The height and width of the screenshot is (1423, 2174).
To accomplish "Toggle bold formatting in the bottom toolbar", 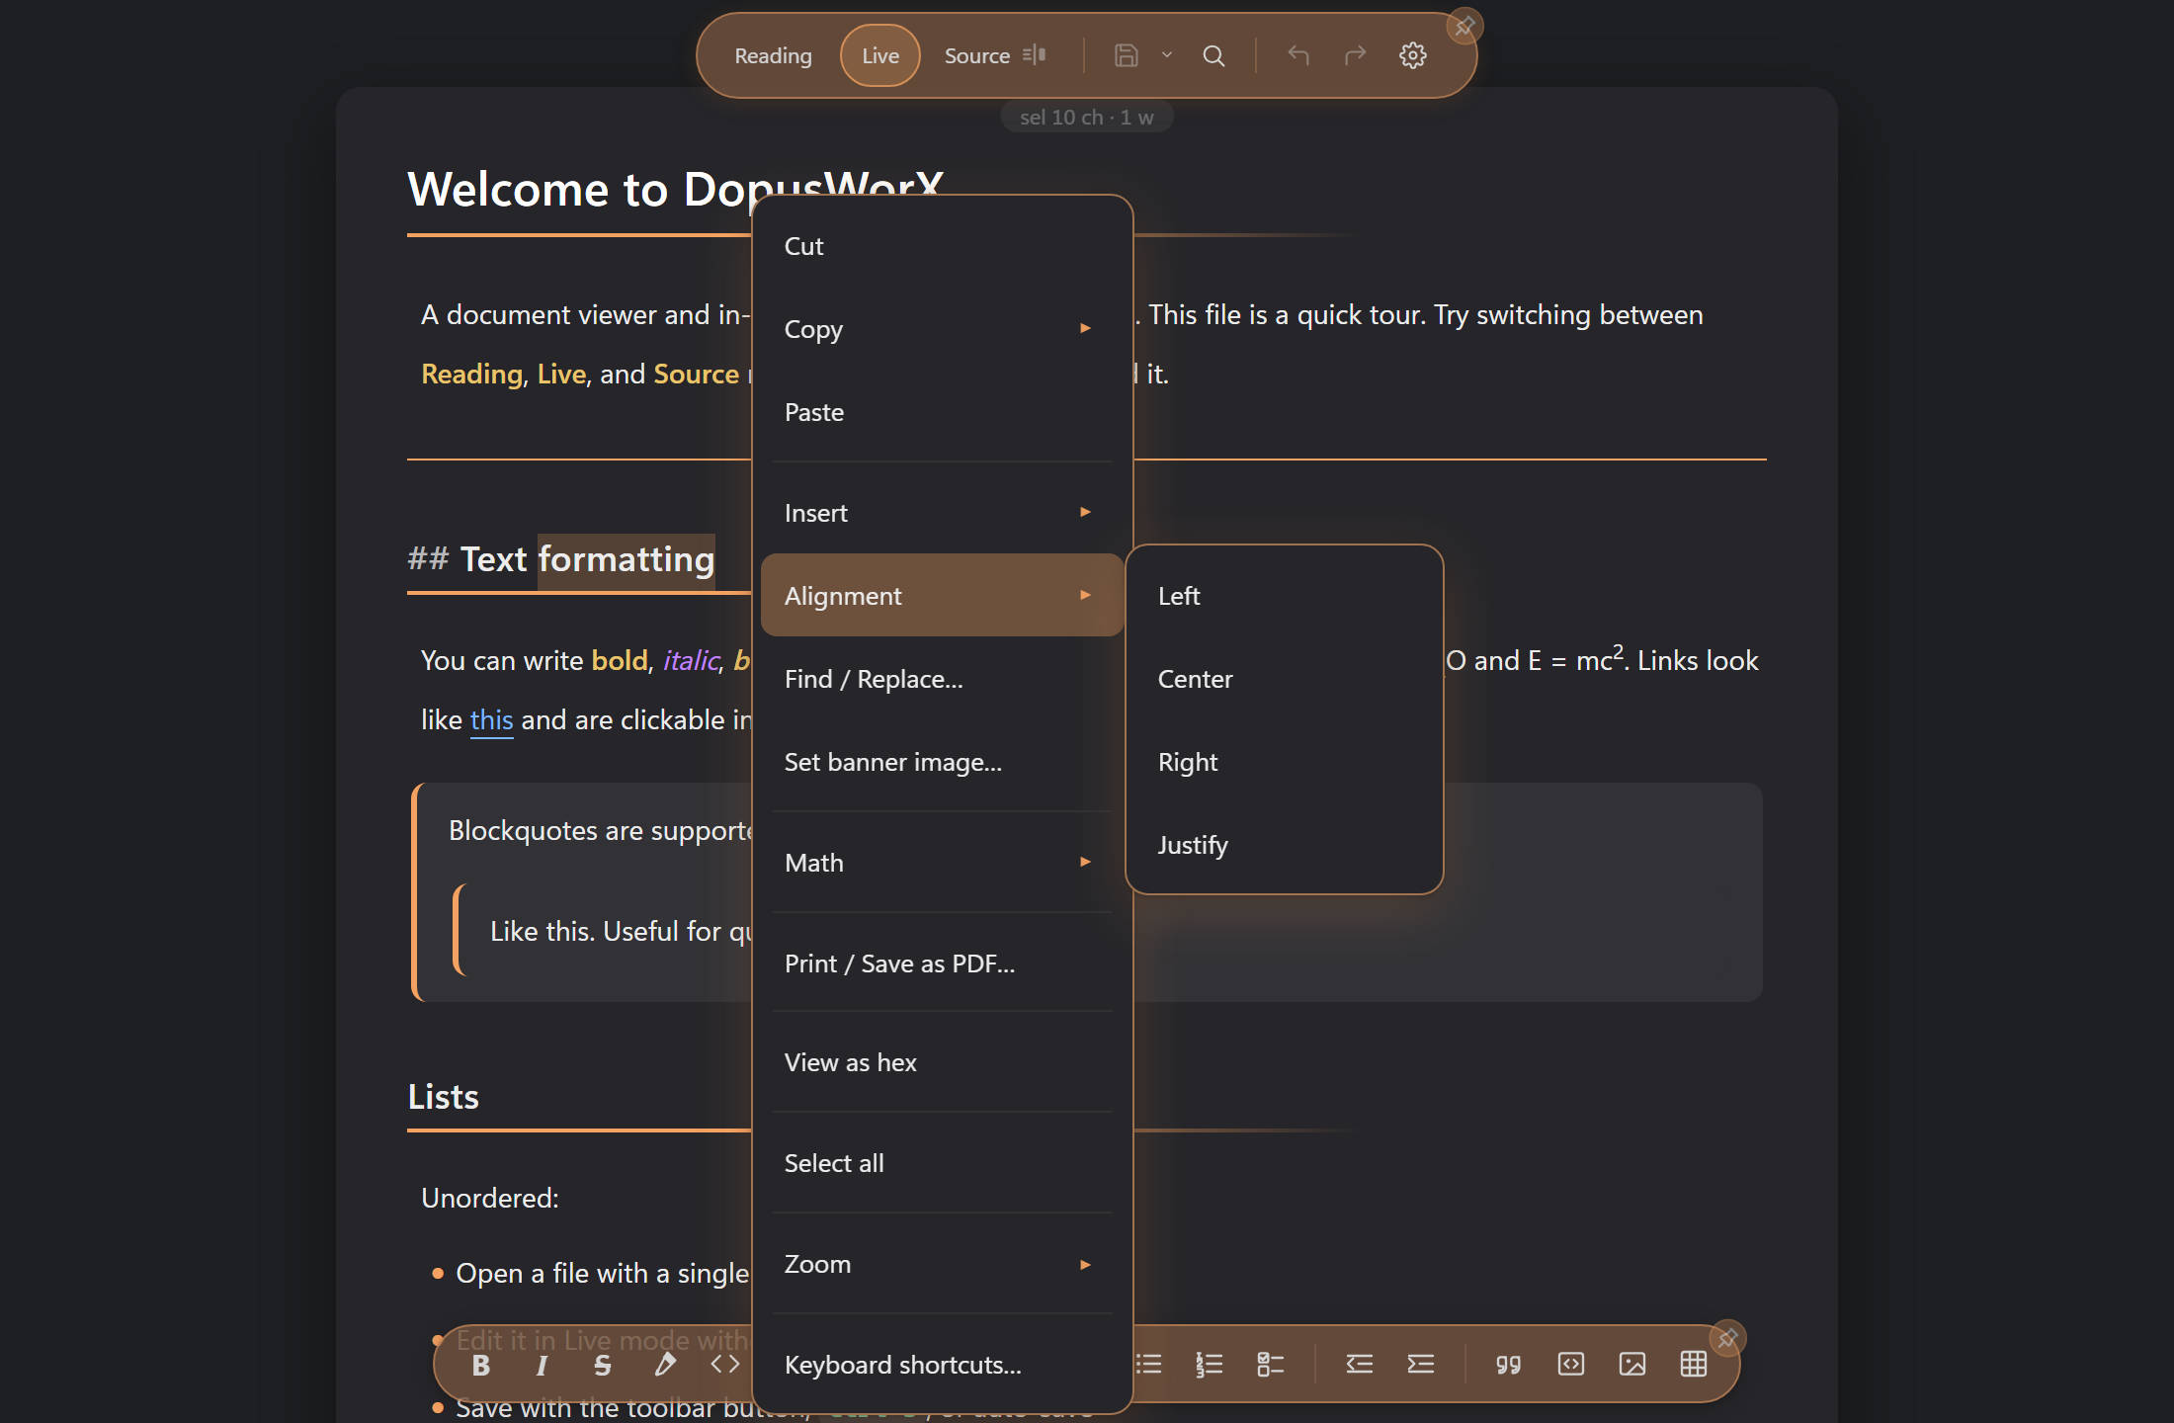I will point(481,1365).
